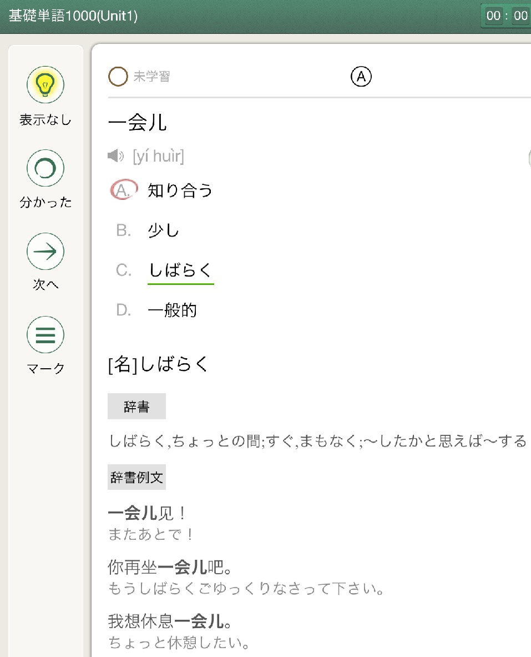Open the マーク list icon
Screen dimensions: 531x657
[x=45, y=335]
